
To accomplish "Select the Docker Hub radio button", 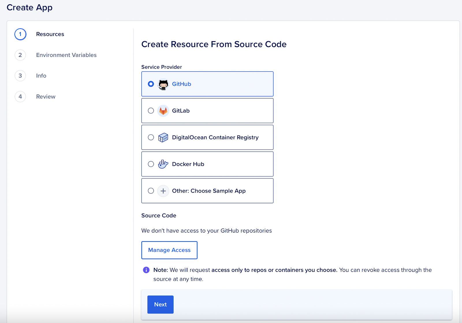I will 151,164.
